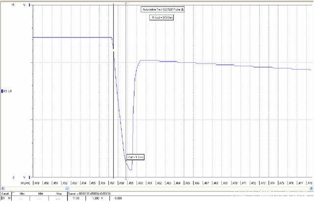Click the Min column header

pos(22,194)
